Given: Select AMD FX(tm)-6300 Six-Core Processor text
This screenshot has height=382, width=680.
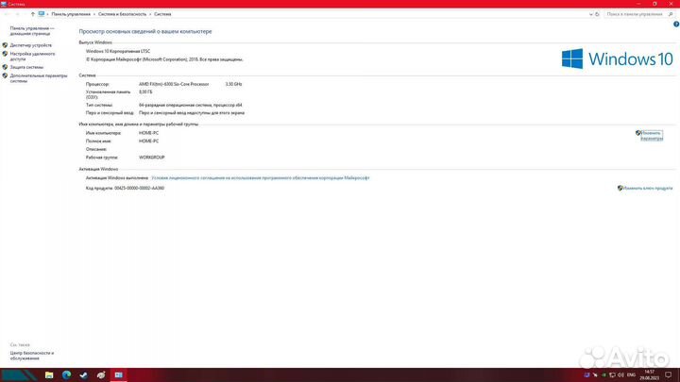Looking at the screenshot, I should [174, 84].
